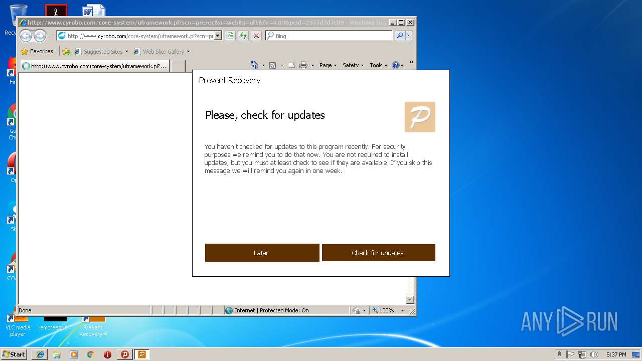The image size is (642, 361).
Task: Open a new tab in Internet Explorer
Action: coord(178,66)
